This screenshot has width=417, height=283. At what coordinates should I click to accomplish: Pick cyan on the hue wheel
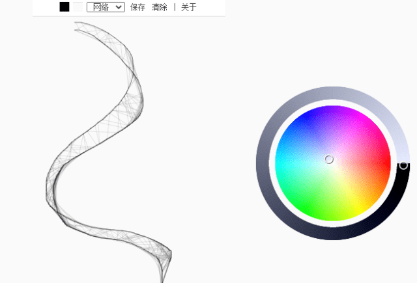[x=279, y=163]
